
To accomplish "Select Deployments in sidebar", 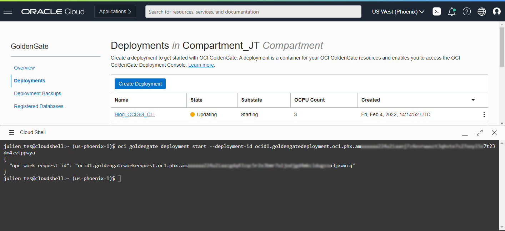I will point(30,81).
